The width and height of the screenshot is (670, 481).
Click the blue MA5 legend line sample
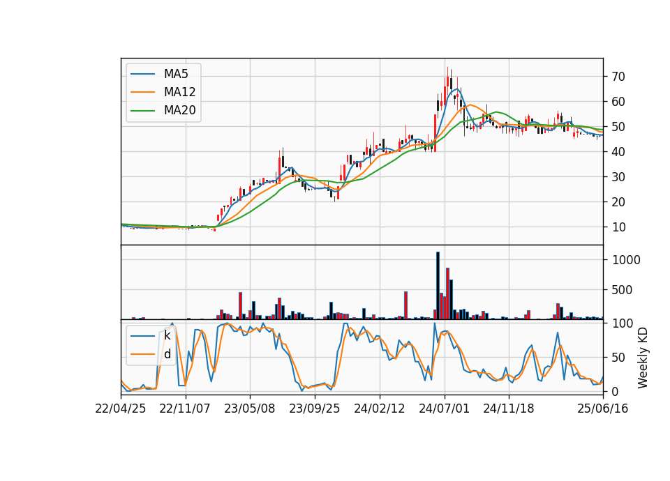point(142,74)
